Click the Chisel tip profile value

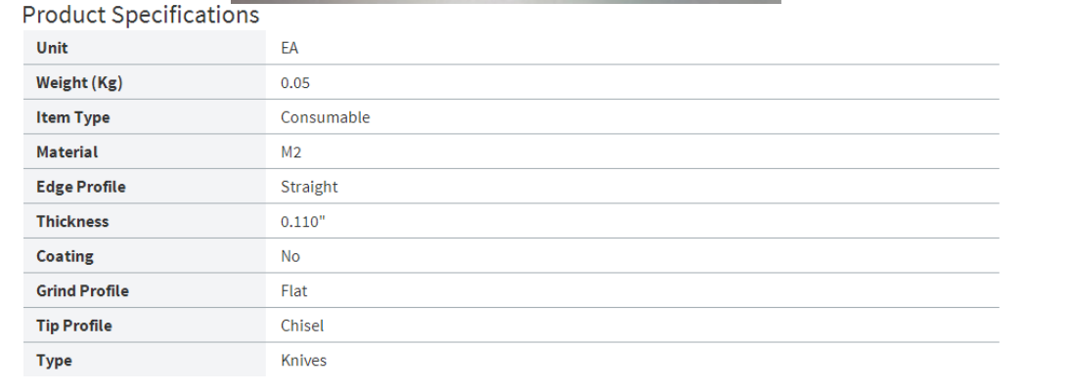coord(302,326)
